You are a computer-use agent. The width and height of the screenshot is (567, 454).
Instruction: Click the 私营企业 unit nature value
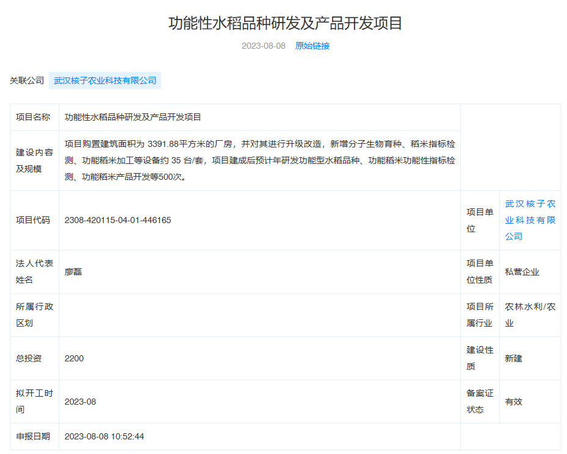click(522, 272)
